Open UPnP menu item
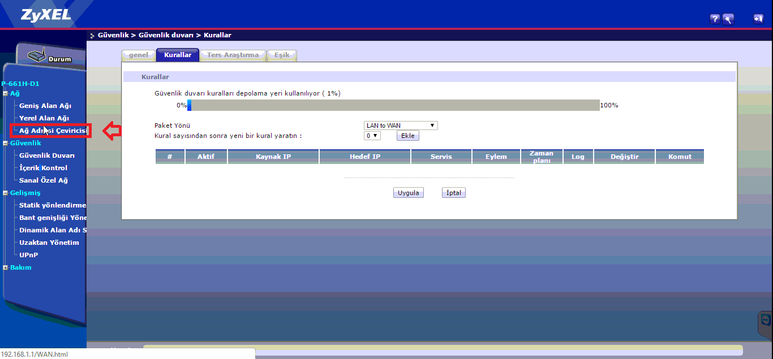Screen dimensions: 773x359 [x=29, y=255]
